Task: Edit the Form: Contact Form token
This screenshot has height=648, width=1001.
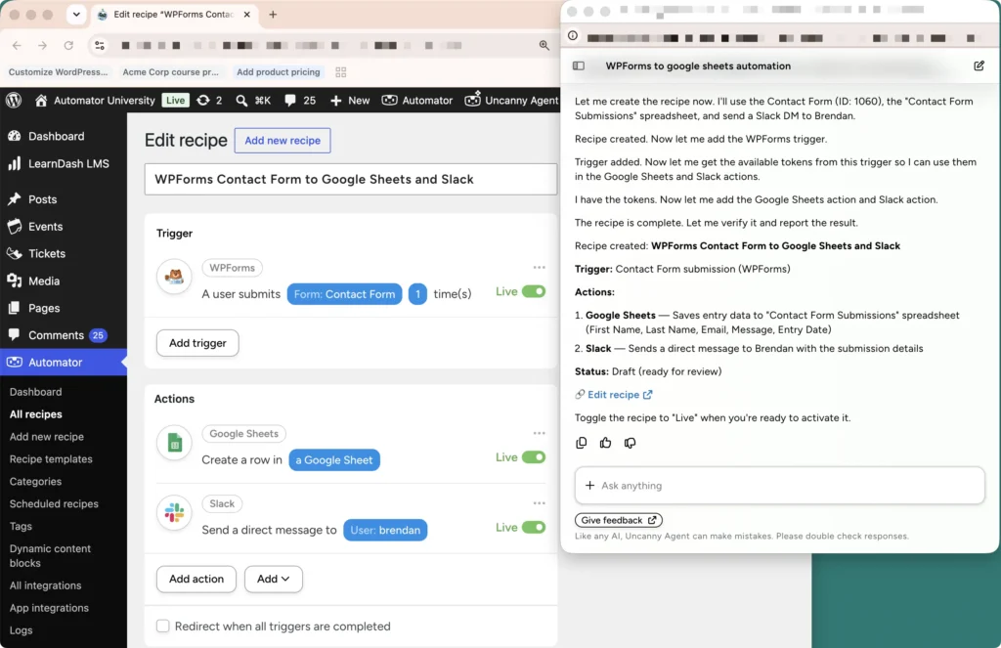Action: [x=344, y=294]
